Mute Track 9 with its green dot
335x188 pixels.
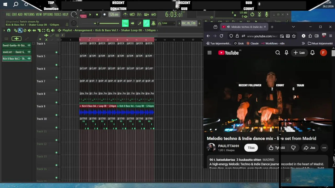point(56,115)
